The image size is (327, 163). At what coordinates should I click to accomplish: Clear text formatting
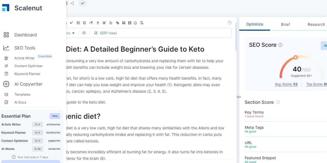point(142,23)
